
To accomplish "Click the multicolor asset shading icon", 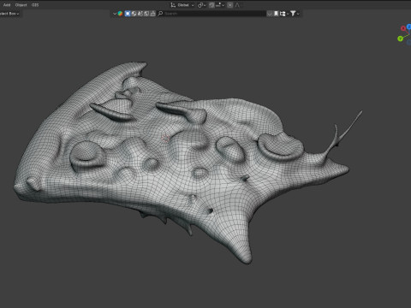I will click(x=120, y=14).
